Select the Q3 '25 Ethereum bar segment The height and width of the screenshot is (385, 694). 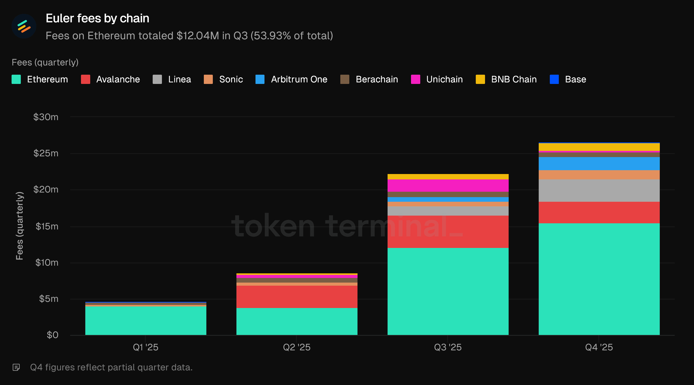point(448,291)
